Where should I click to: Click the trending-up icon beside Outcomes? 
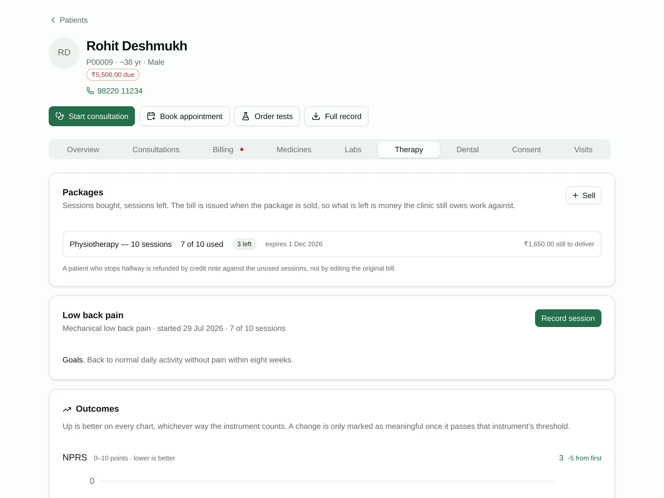point(67,409)
